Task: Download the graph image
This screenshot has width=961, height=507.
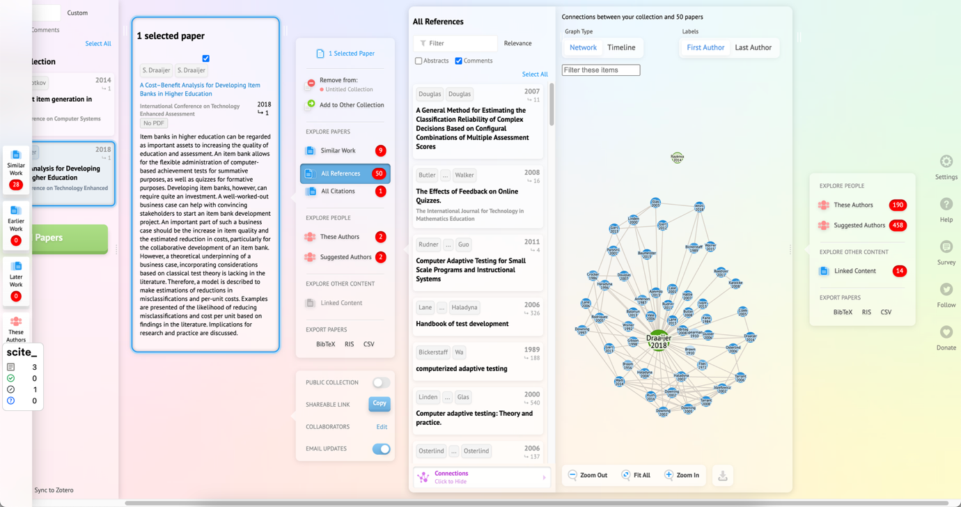Action: [x=722, y=475]
